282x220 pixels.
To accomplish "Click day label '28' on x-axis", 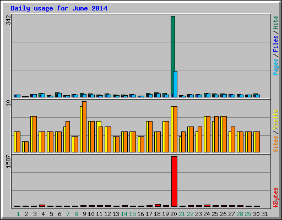I will point(240,214).
